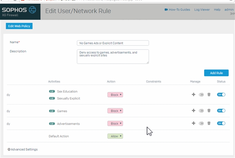This screenshot has width=235, height=158.
Task: Delete the Games rule with trash icon
Action: pos(209,111)
